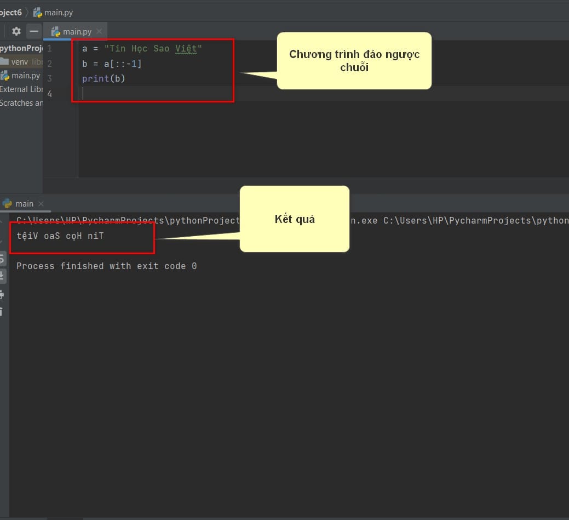Select the pythonProject root folder
Image resolution: width=569 pixels, height=520 pixels.
tap(21, 48)
